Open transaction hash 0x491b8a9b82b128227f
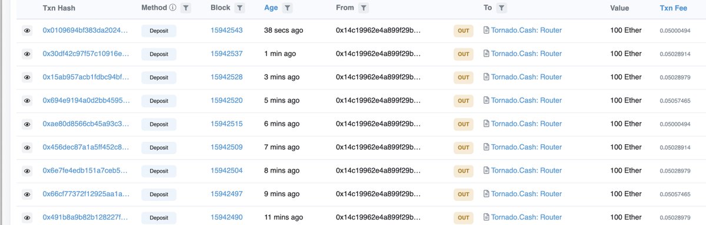Image resolution: width=706 pixels, height=225 pixels. (x=85, y=218)
